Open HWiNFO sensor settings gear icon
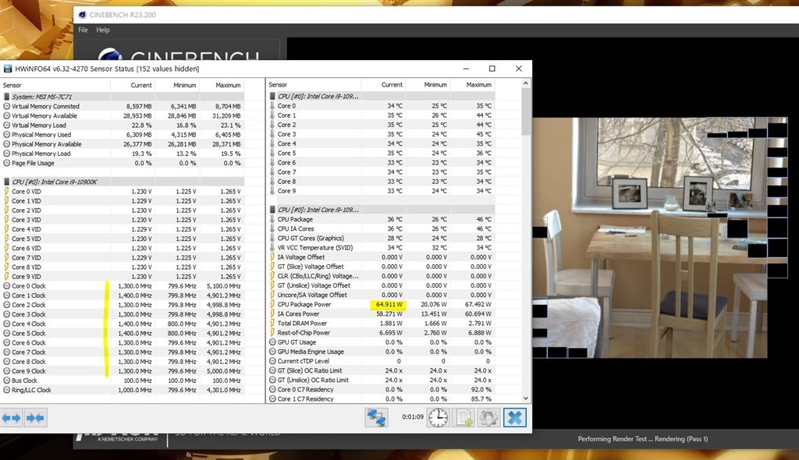799x460 pixels. pyautogui.click(x=488, y=418)
